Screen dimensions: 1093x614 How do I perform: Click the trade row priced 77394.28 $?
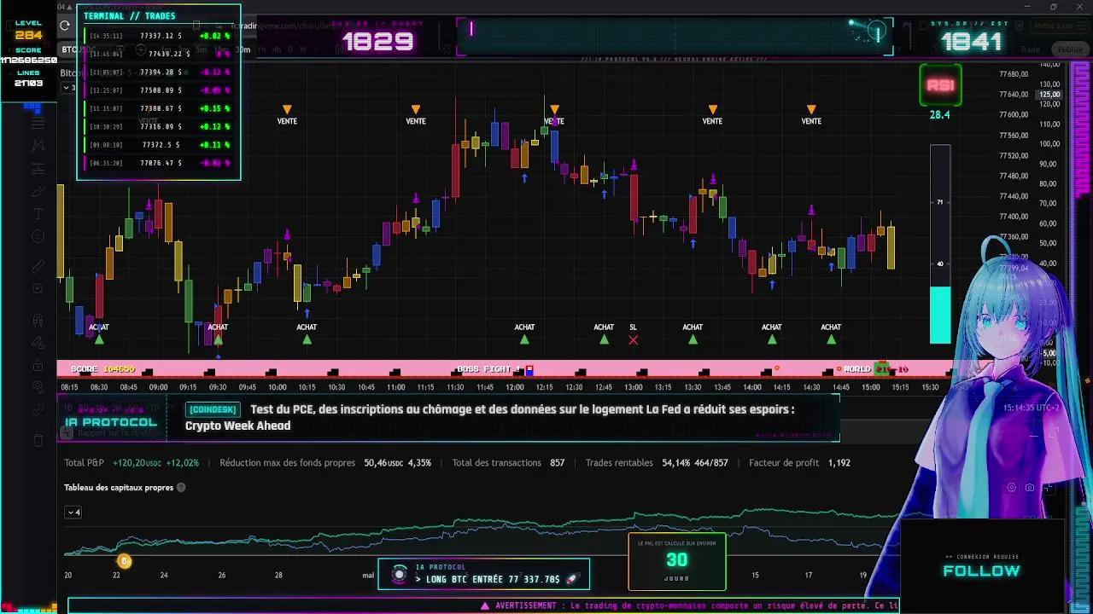pos(159,72)
